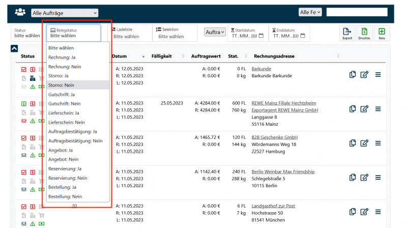The width and height of the screenshot is (407, 228).
Task: Open the Startdatum calendar picker icon
Action: pos(261,36)
